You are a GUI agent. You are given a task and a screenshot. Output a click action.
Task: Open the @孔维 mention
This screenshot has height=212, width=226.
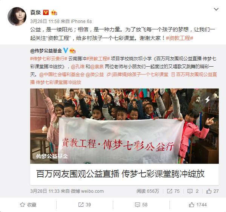tap(78, 67)
